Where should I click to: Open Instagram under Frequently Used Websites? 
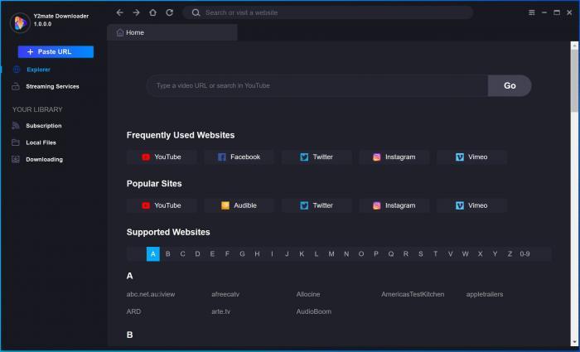pos(394,157)
